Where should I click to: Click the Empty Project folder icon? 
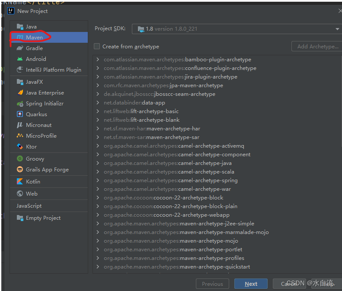coord(20,218)
